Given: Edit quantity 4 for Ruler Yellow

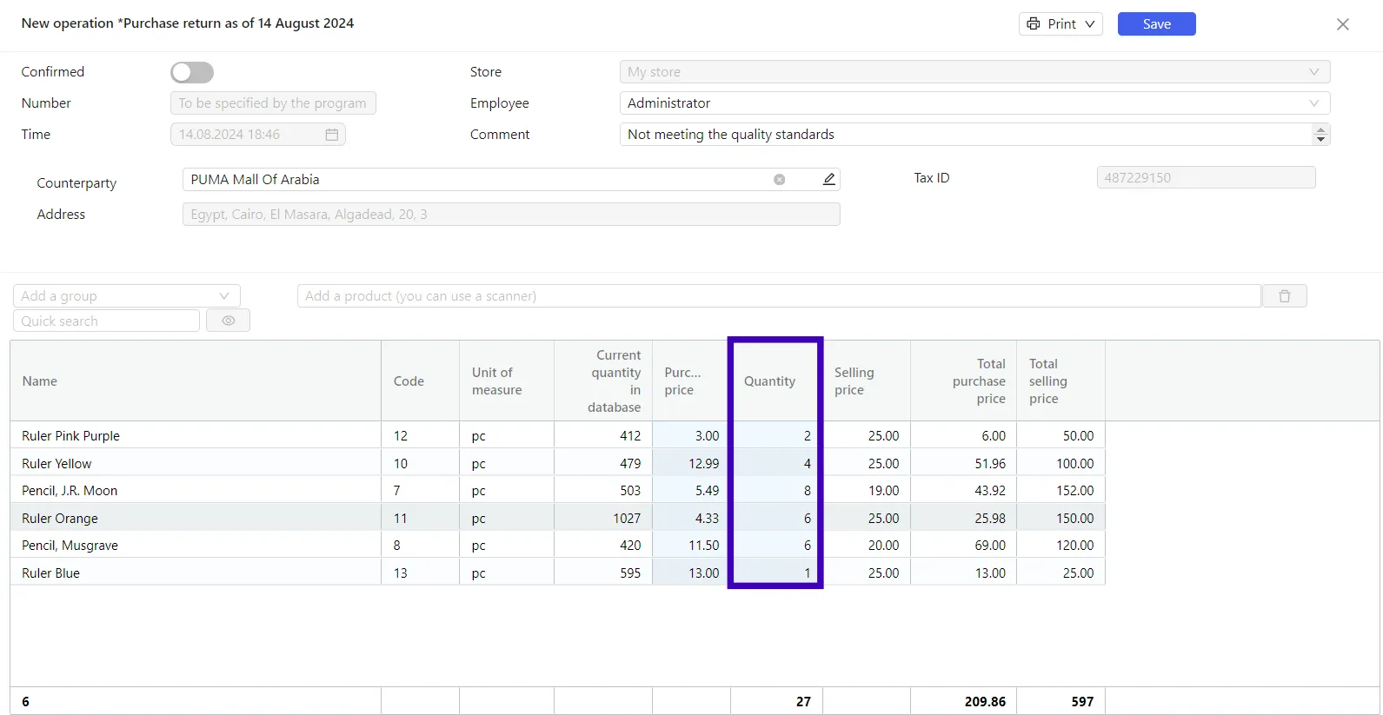Looking at the screenshot, I should coord(776,464).
